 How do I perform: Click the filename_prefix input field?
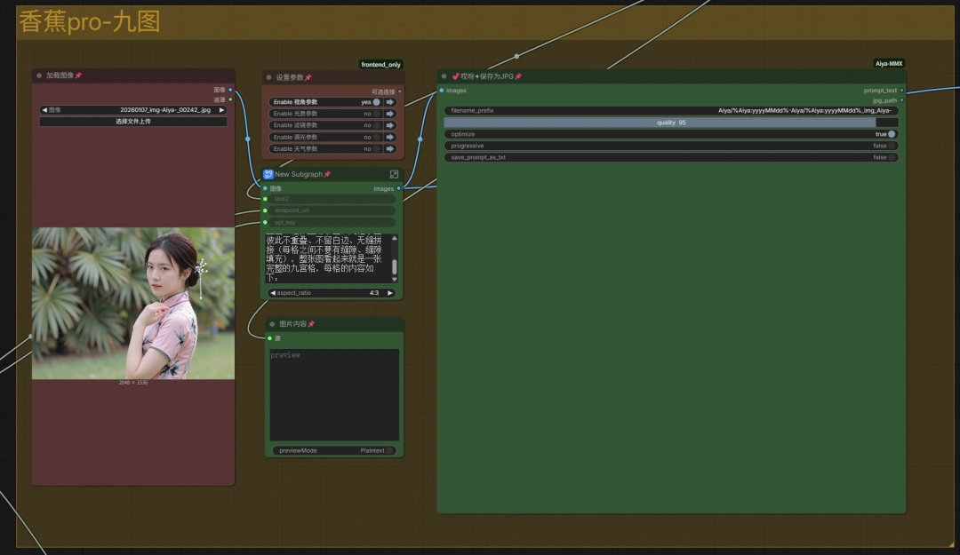(671, 111)
